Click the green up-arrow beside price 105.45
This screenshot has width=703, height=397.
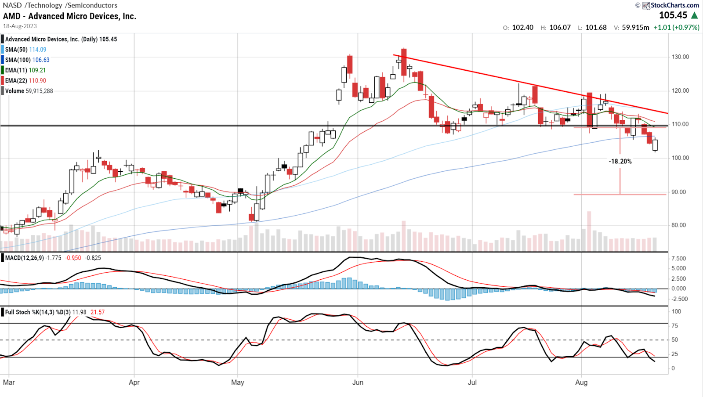pyautogui.click(x=695, y=15)
